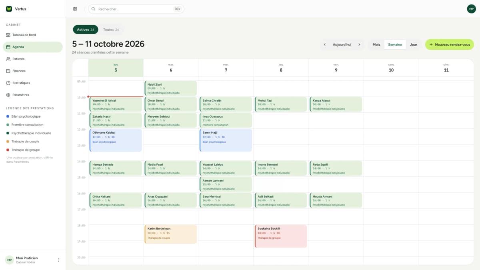Click the search magnifier icon

94,9
